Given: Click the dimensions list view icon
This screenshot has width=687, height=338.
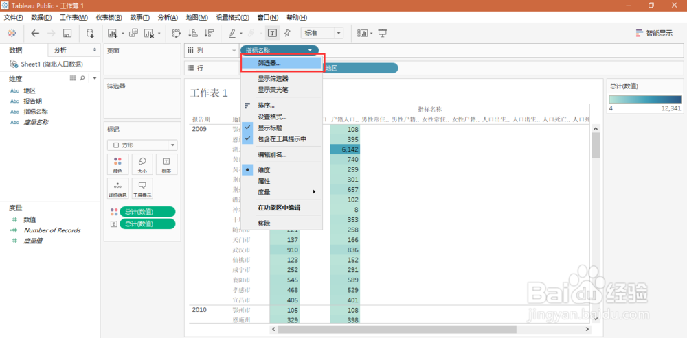Looking at the screenshot, I should coord(74,78).
